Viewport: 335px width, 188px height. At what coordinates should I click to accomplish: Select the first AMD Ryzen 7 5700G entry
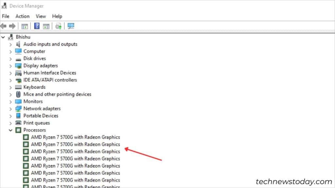[75, 137]
